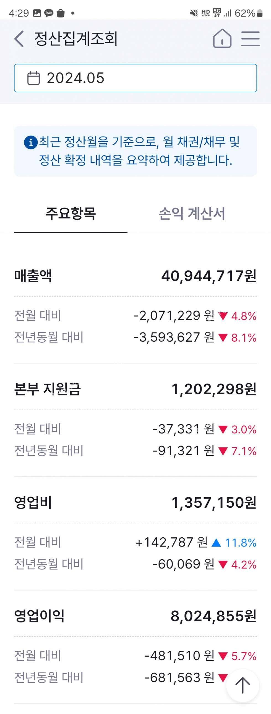Select the 주요항목 tab
The height and width of the screenshot is (714, 271).
click(71, 214)
